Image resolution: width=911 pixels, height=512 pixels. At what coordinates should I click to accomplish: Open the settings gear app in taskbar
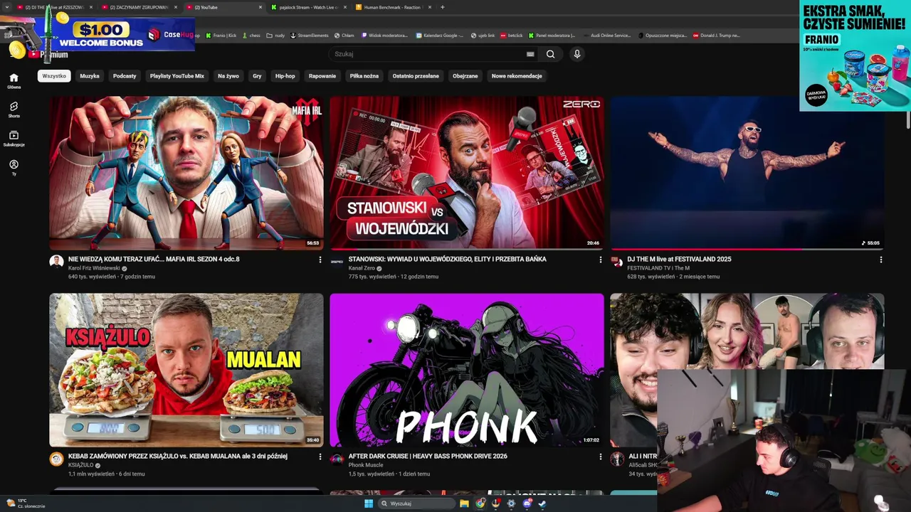click(511, 503)
